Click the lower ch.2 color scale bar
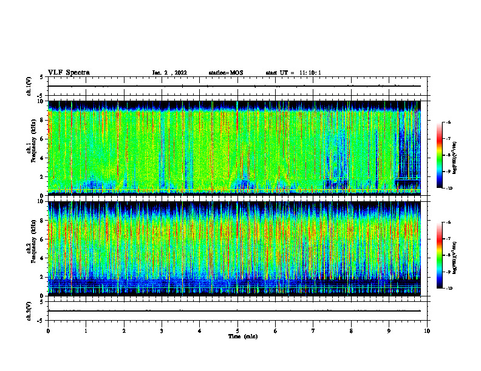This screenshot has width=481, height=371. (439, 255)
